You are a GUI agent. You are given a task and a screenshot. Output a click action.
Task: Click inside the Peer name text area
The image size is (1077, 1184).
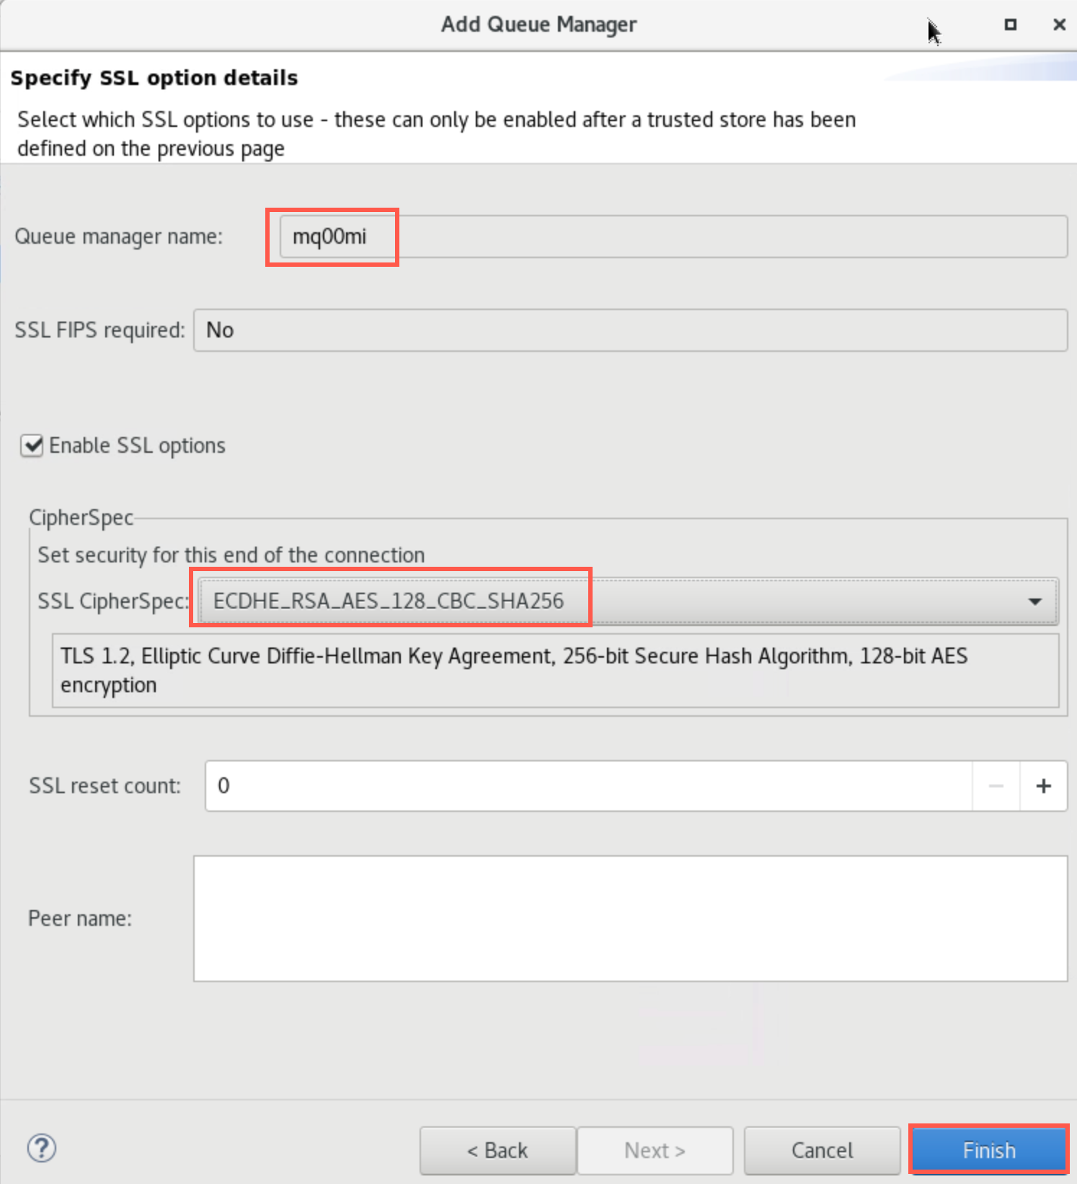pyautogui.click(x=630, y=918)
